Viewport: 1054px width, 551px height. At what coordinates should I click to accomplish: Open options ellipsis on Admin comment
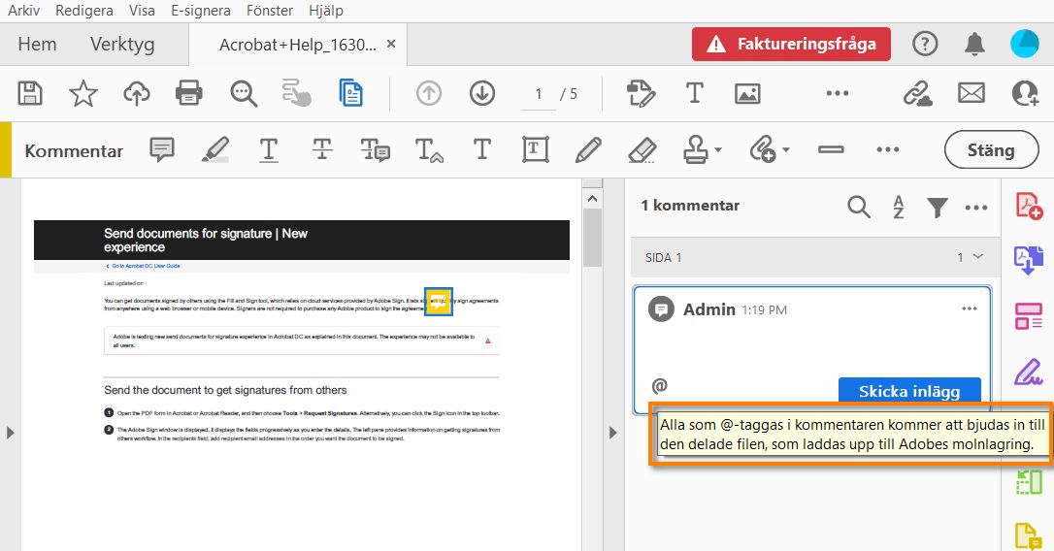coord(970,308)
